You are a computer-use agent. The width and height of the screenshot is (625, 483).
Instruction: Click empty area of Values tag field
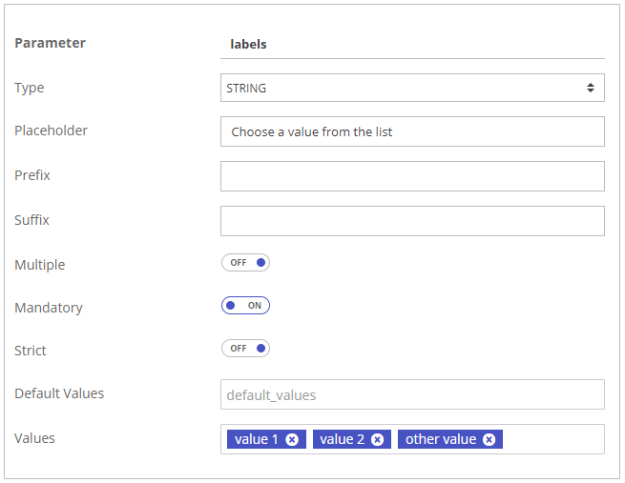pos(553,439)
